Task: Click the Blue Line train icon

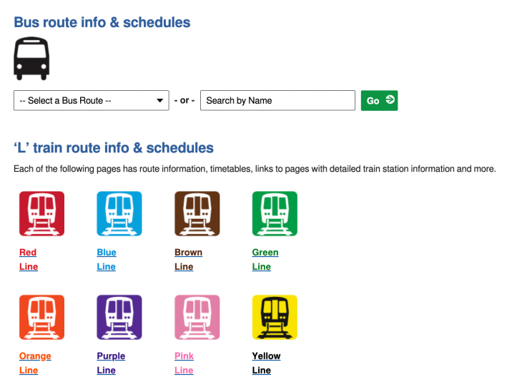Action: point(119,213)
